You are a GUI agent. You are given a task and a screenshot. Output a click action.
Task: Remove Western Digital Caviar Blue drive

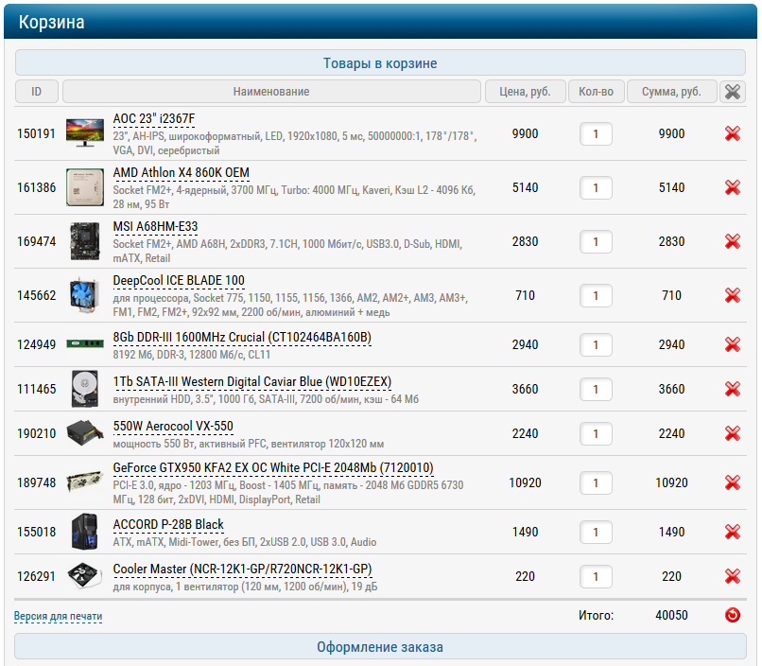733,389
